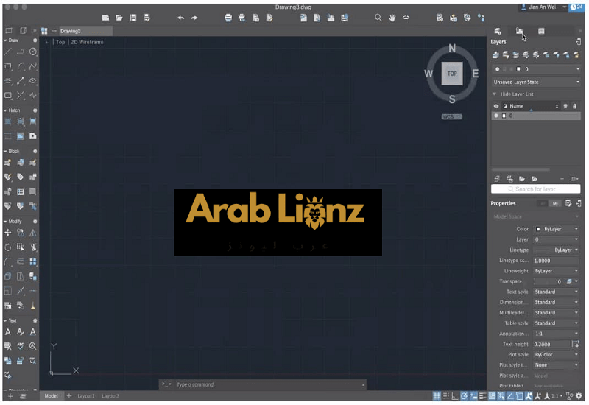The height and width of the screenshot is (405, 589).
Task: Select the Multiline Text tool
Action: pos(8,332)
